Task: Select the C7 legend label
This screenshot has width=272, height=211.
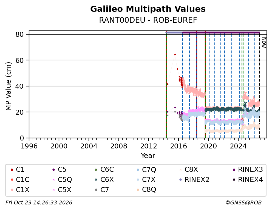Action: pos(104,190)
